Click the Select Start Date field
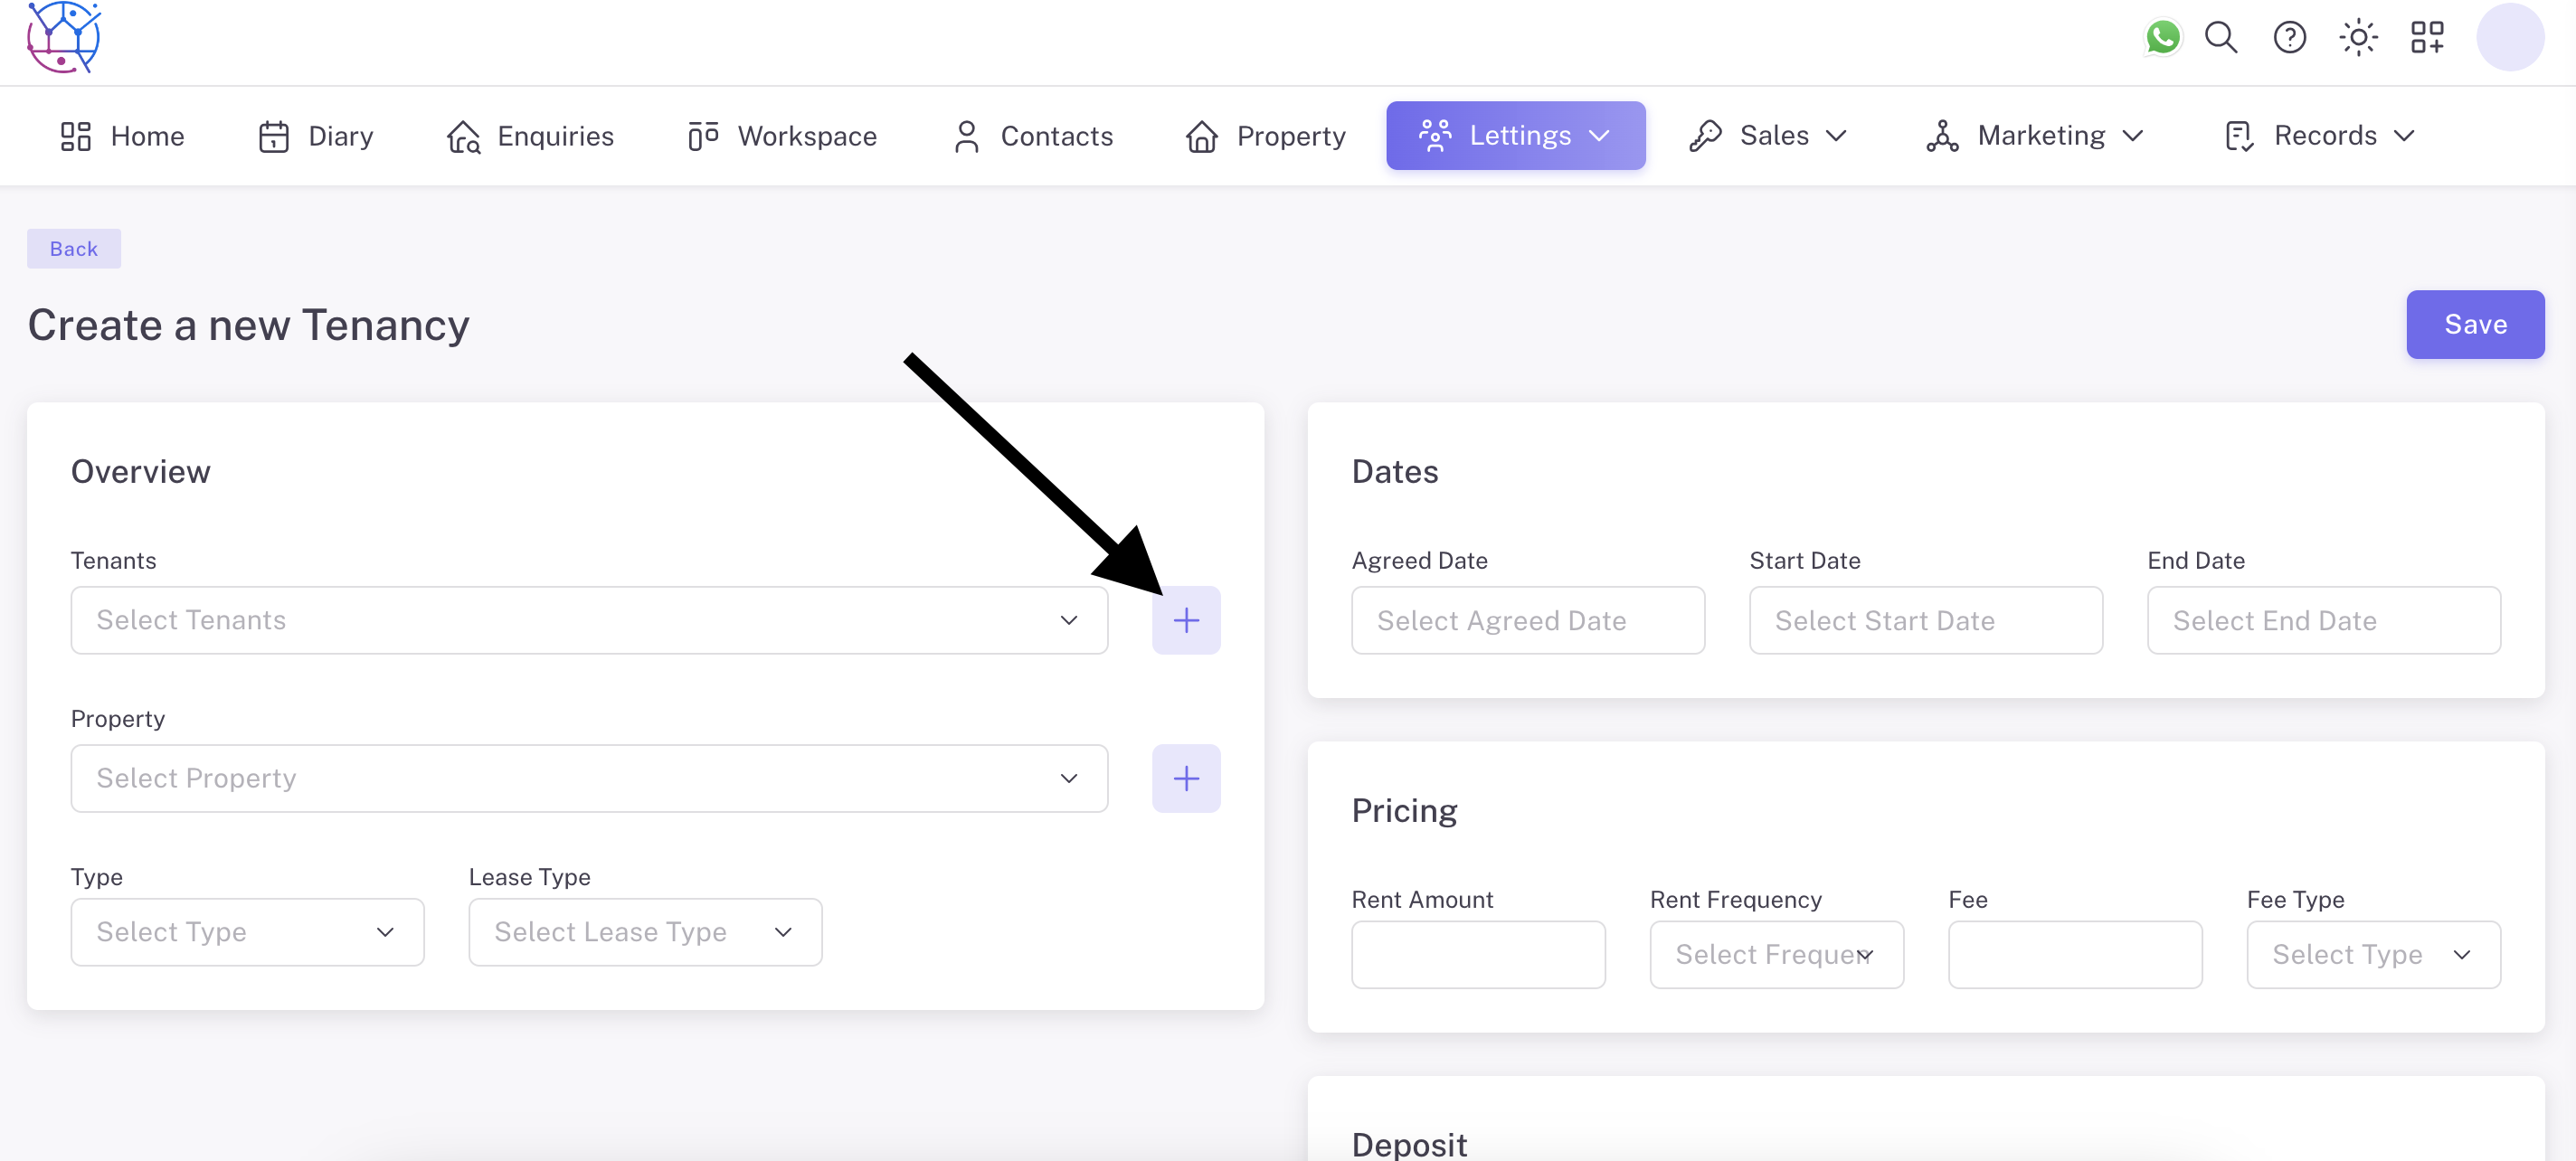Viewport: 2576px width, 1161px height. click(x=1925, y=621)
